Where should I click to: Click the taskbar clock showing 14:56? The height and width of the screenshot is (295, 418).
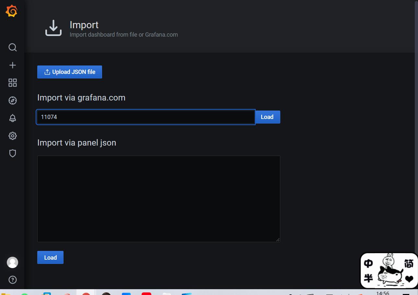pyautogui.click(x=383, y=293)
